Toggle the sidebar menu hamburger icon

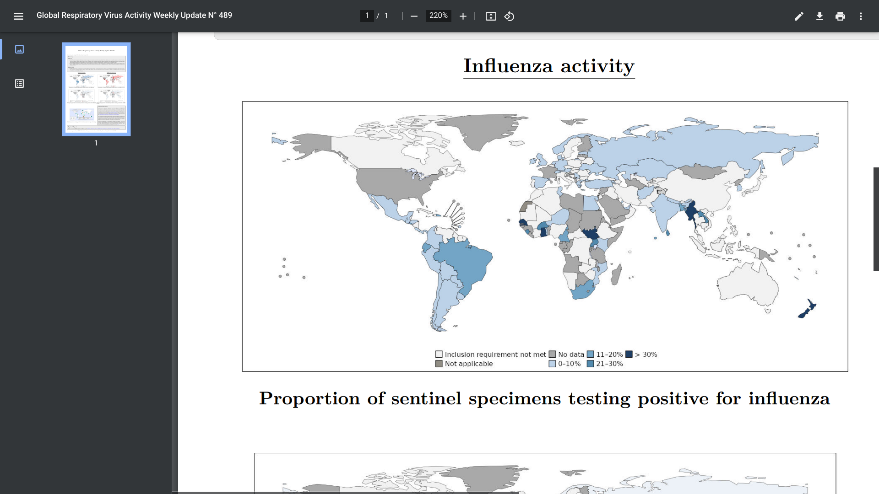pos(18,16)
